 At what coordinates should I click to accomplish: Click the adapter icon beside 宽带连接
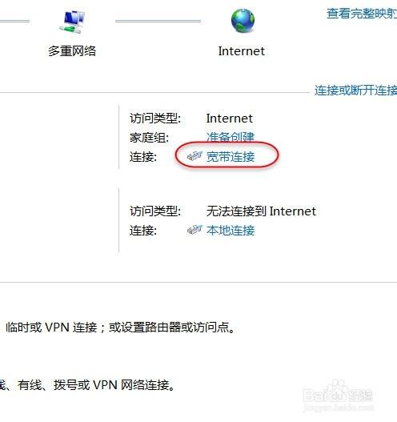pyautogui.click(x=194, y=156)
